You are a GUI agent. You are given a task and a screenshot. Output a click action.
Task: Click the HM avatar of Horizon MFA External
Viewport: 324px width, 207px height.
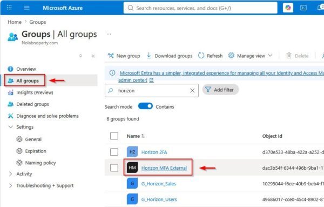point(132,168)
